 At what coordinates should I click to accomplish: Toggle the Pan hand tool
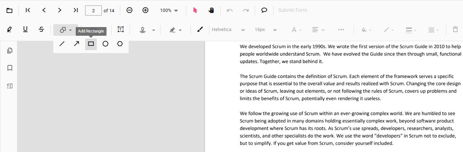click(x=211, y=10)
